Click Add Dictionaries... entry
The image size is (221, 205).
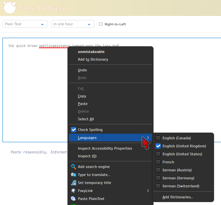(178, 197)
